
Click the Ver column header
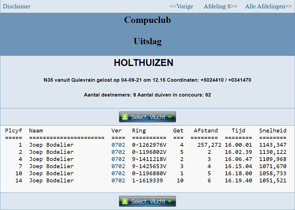pos(117,131)
